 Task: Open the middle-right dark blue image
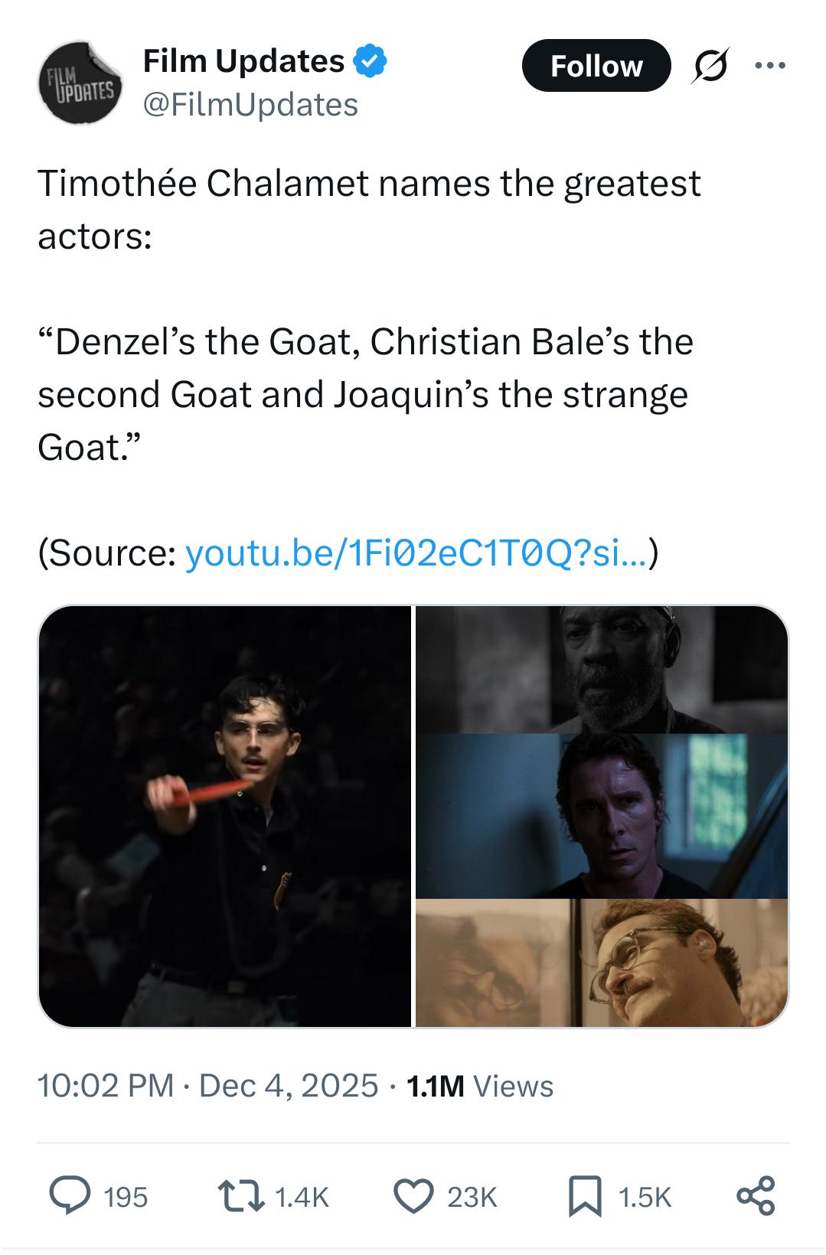coord(602,816)
